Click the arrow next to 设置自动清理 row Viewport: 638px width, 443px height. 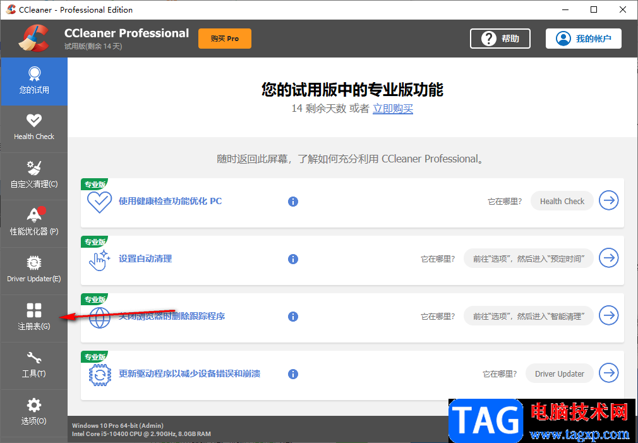tap(608, 258)
